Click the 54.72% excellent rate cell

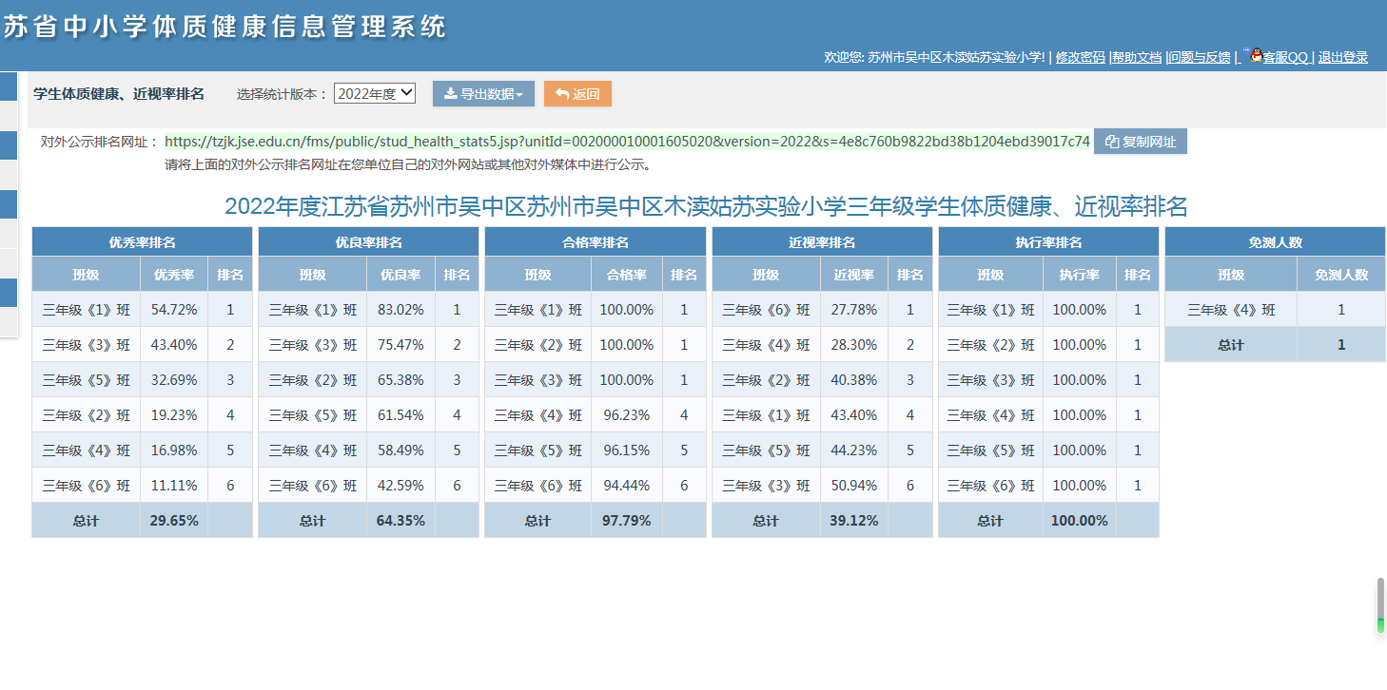[x=174, y=310]
